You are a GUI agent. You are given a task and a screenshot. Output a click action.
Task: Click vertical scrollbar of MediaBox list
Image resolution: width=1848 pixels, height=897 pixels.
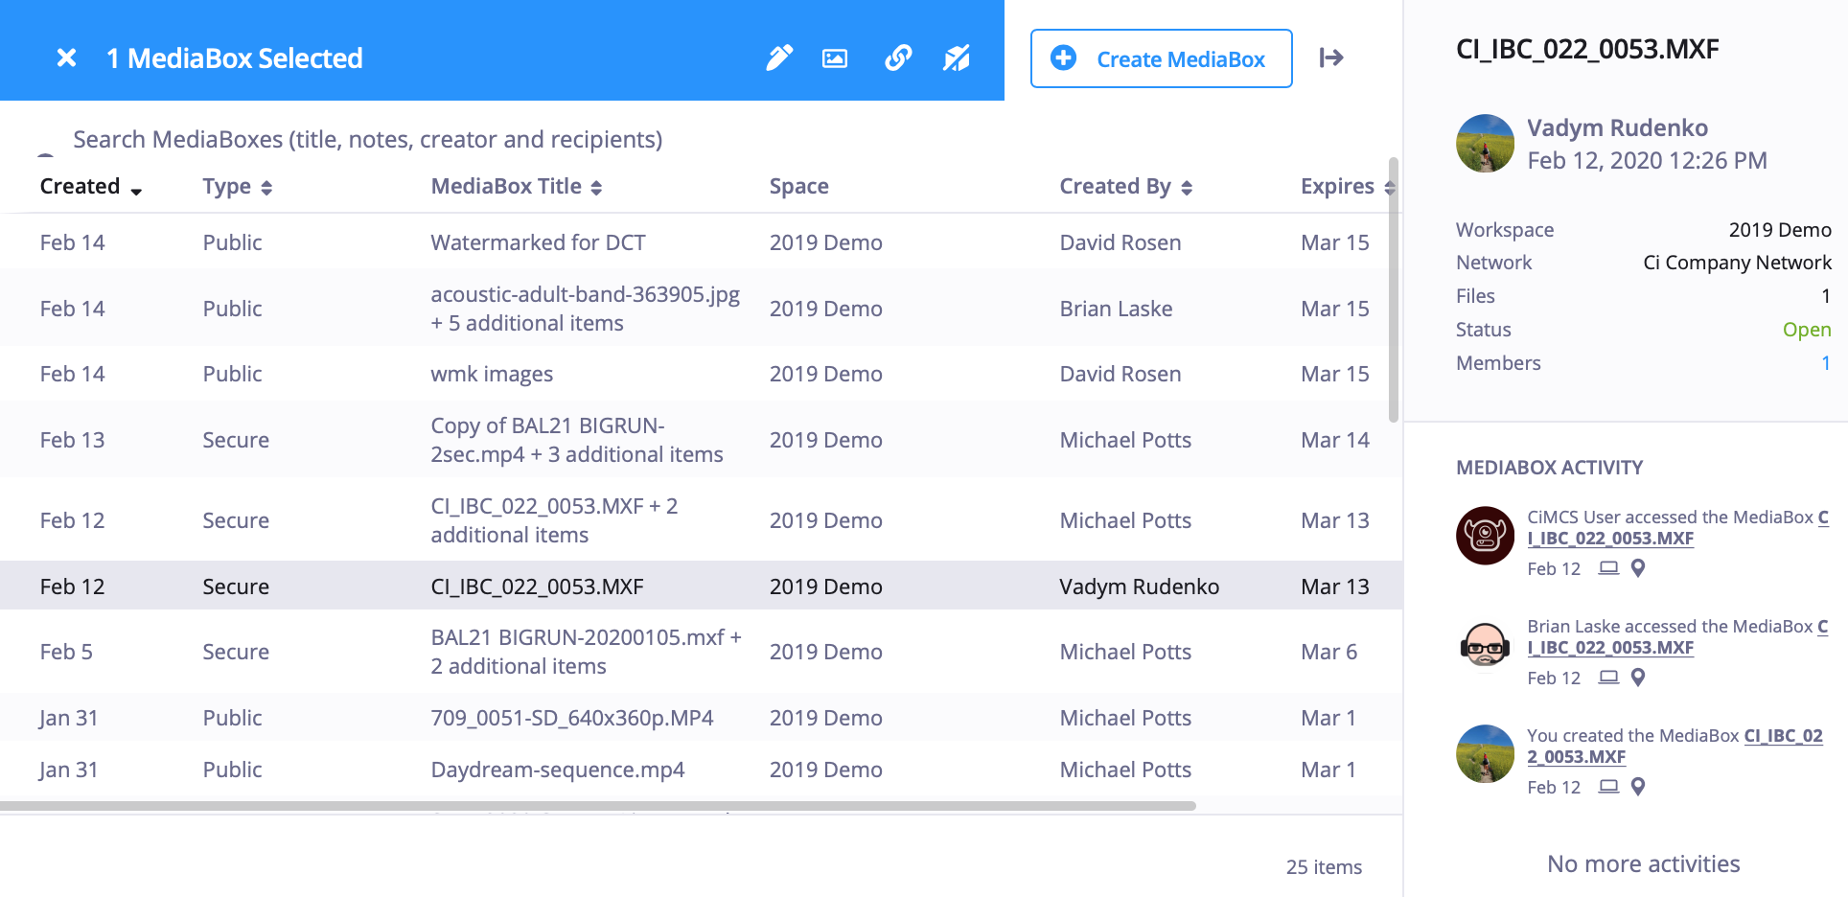click(x=1394, y=289)
